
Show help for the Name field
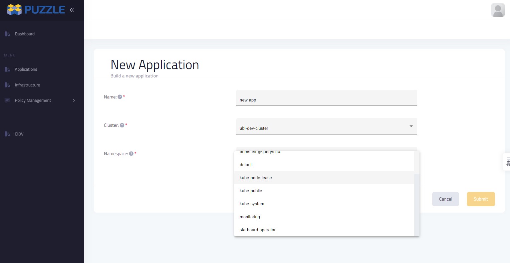click(120, 97)
